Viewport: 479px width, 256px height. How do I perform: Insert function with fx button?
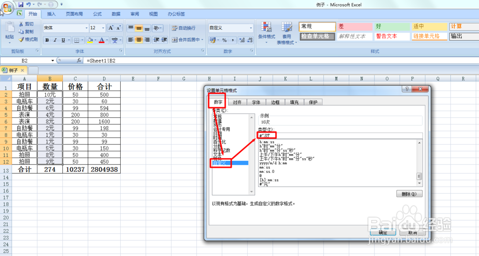(79, 60)
